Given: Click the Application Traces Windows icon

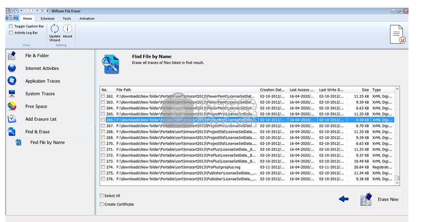Looking at the screenshot, I should coord(12,81).
